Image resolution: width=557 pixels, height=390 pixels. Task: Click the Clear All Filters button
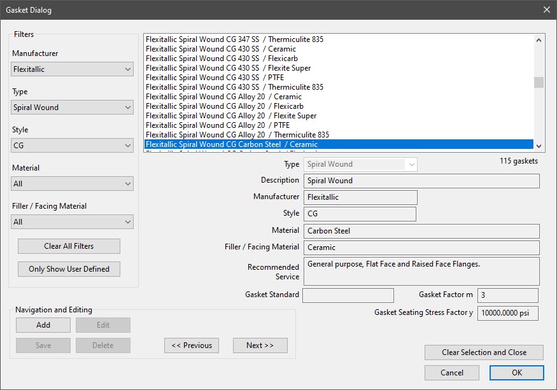[69, 246]
